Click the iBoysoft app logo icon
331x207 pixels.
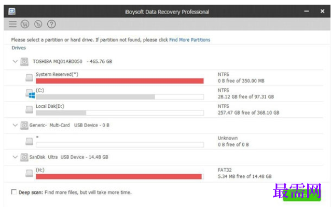click(x=12, y=11)
